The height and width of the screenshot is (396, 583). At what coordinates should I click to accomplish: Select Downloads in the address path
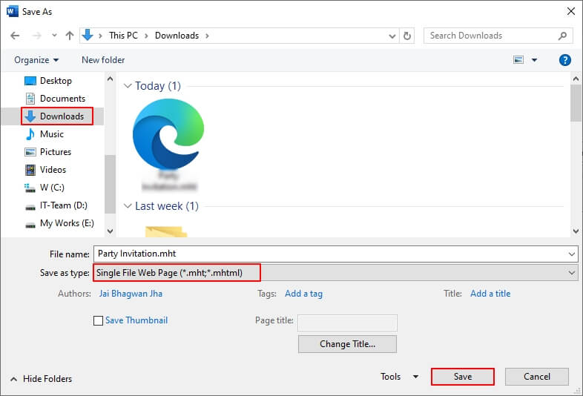177,36
